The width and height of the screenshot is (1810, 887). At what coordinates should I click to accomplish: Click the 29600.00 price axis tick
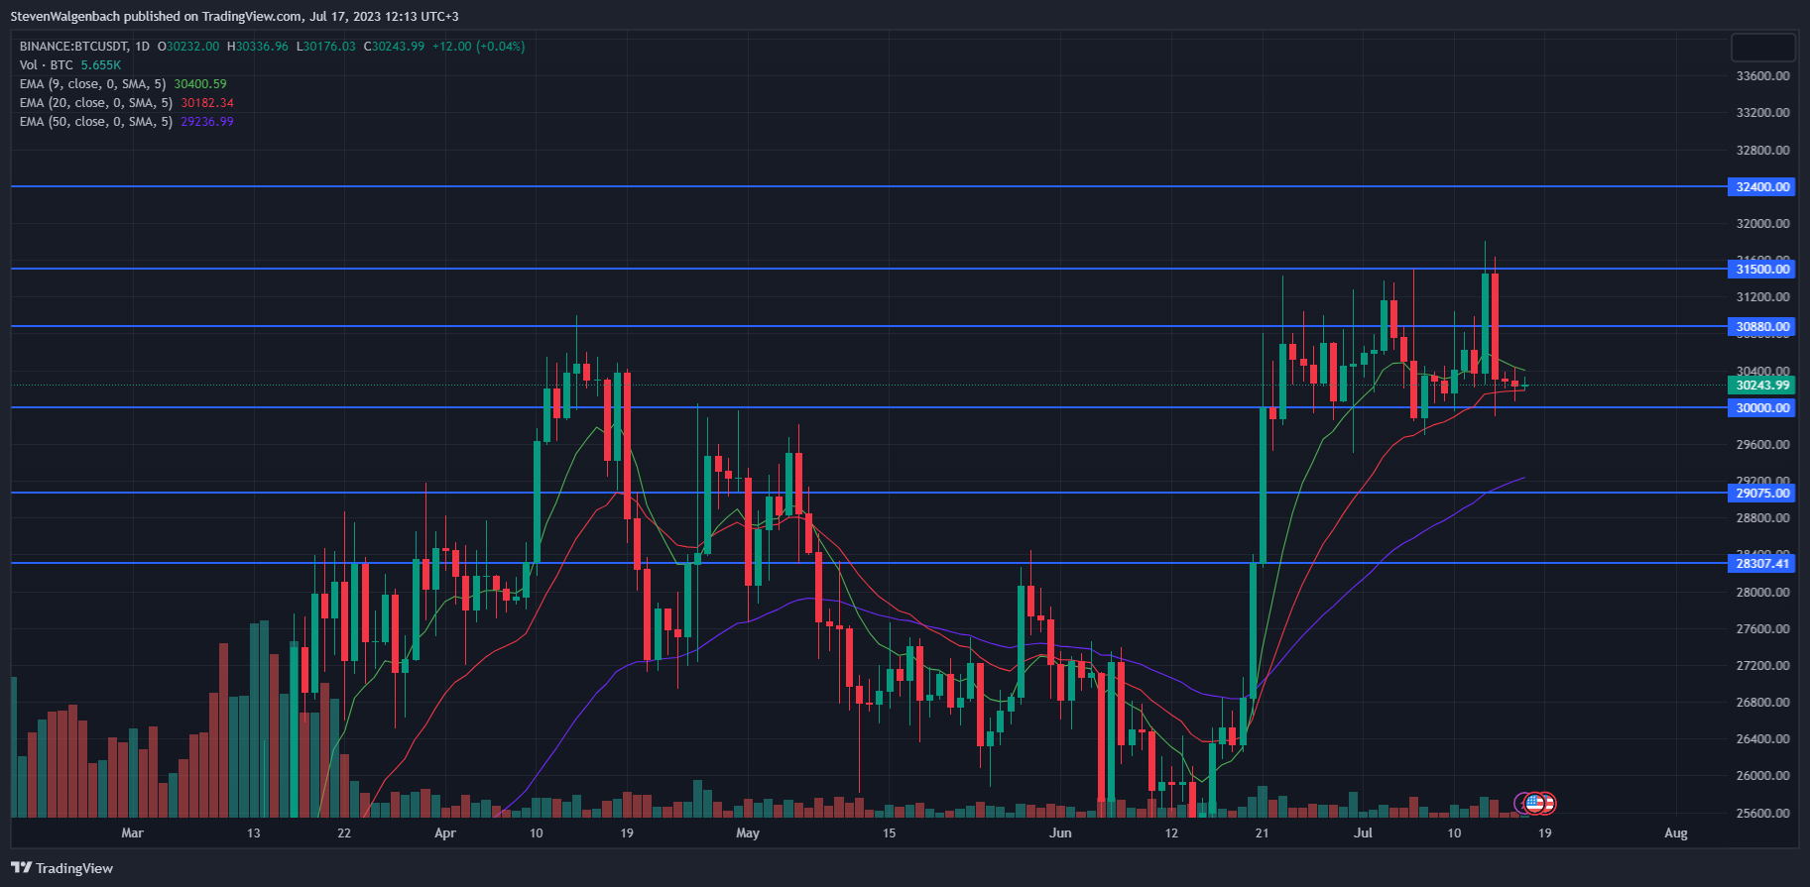tap(1763, 445)
